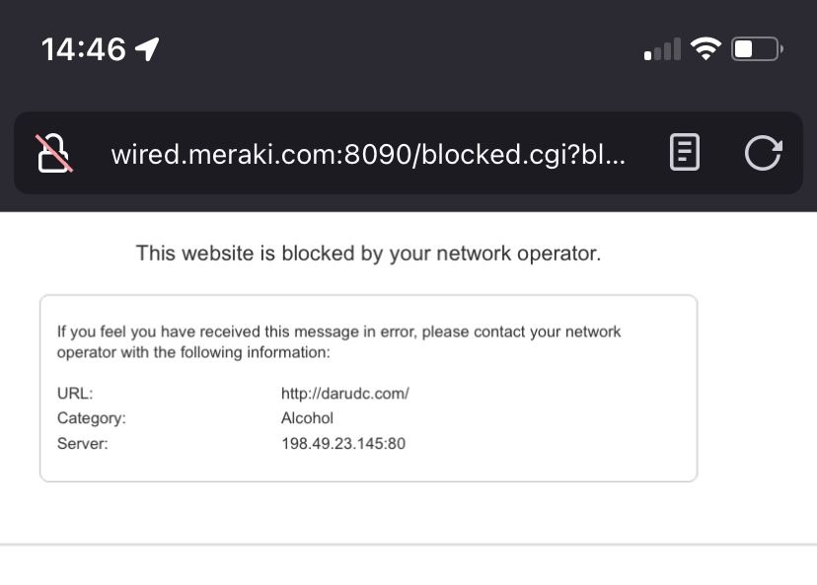Tap the Wi-Fi signal icon
The image size is (817, 585).
(707, 46)
